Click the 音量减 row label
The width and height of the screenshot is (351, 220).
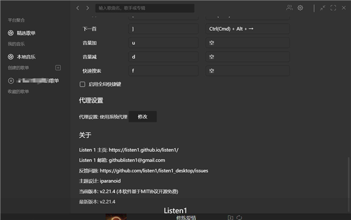(x=90, y=57)
